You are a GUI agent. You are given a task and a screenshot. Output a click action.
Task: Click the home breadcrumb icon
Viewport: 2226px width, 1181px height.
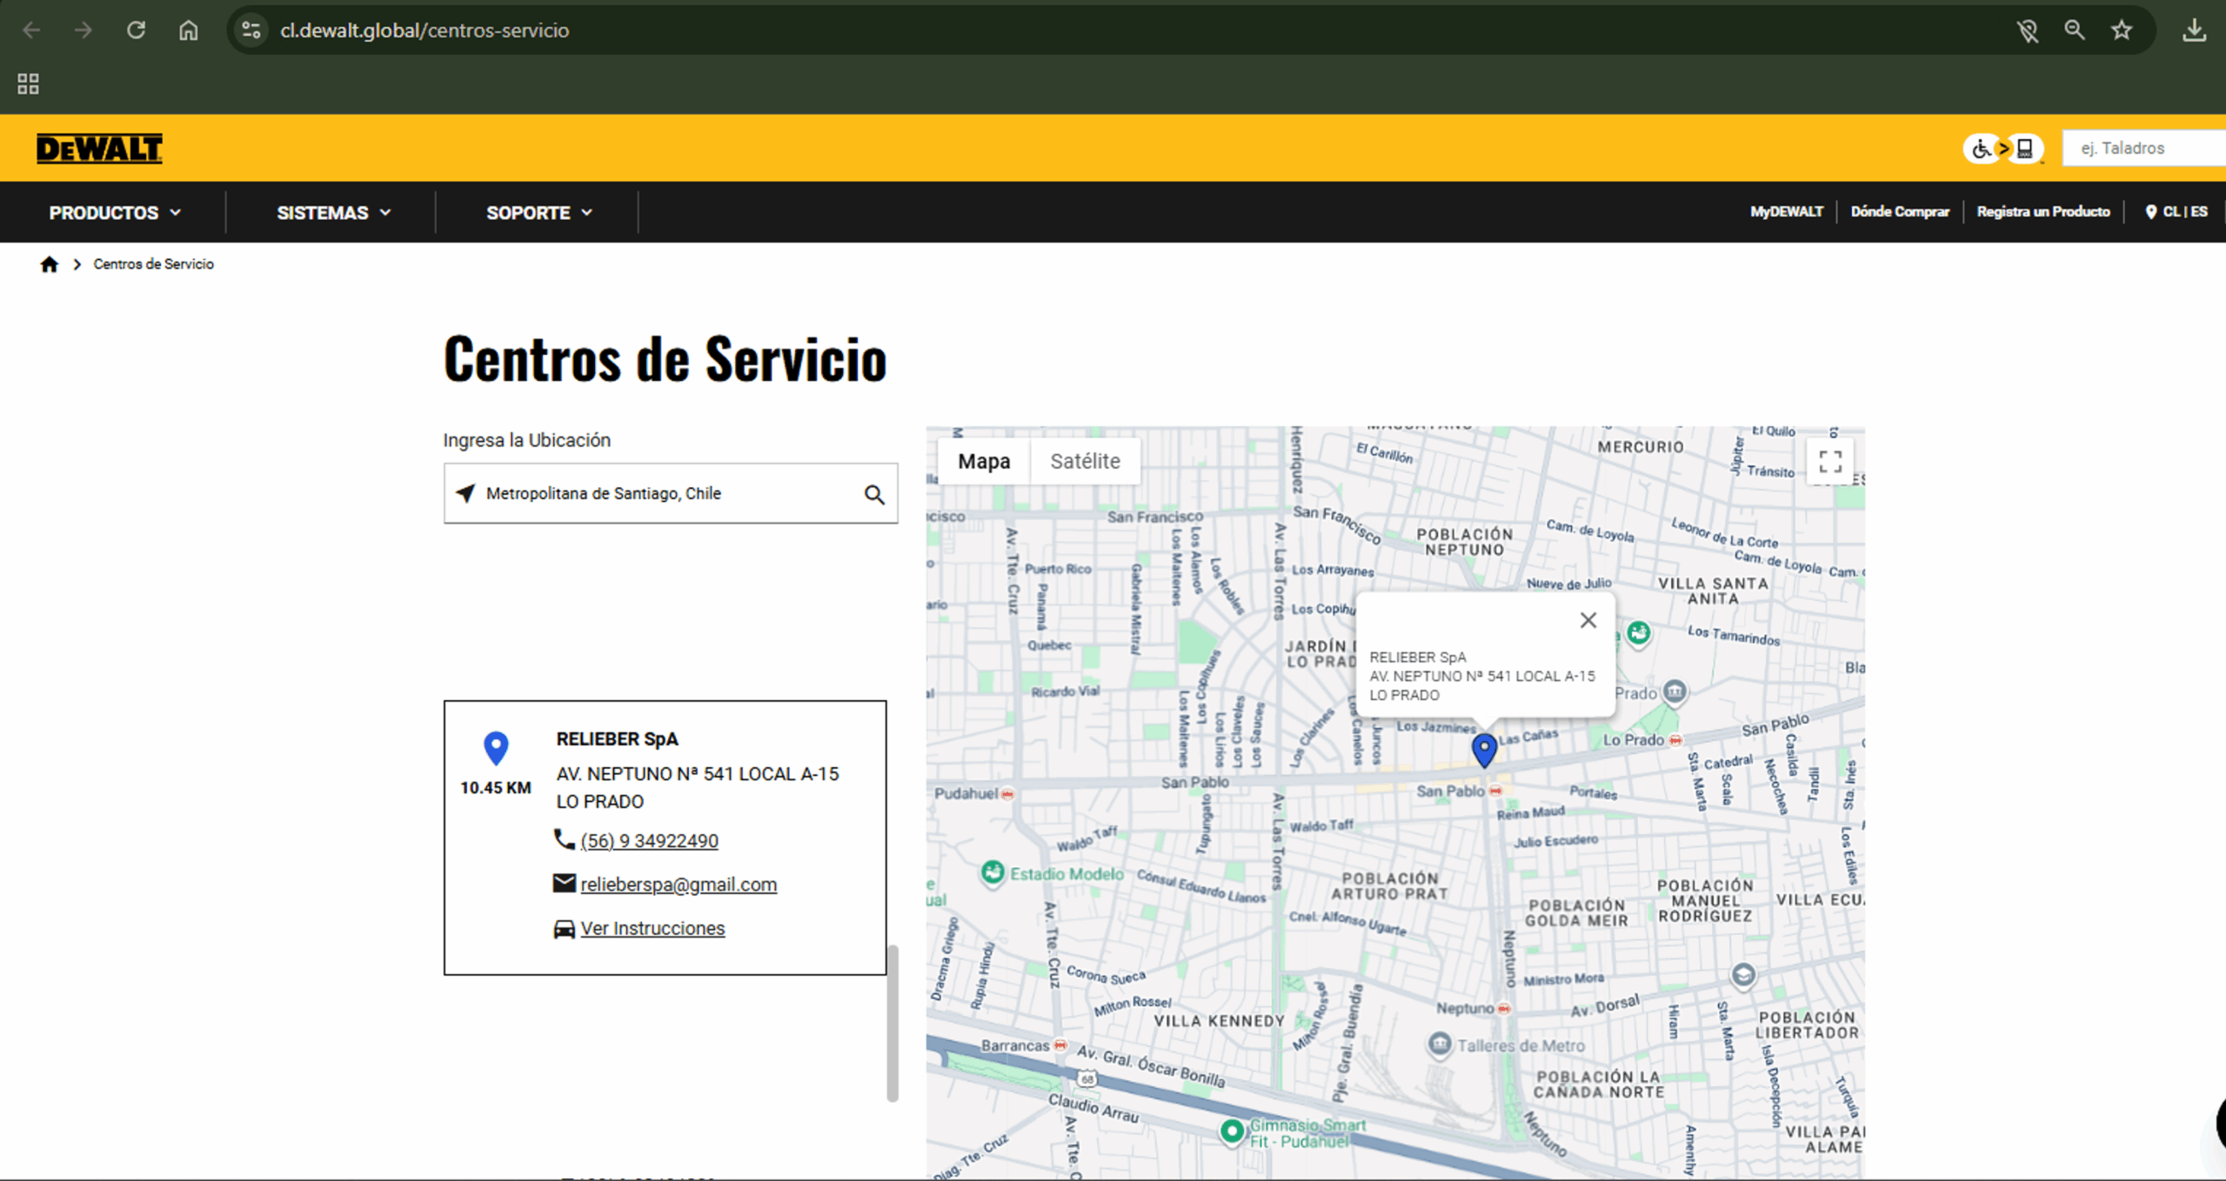[x=49, y=264]
